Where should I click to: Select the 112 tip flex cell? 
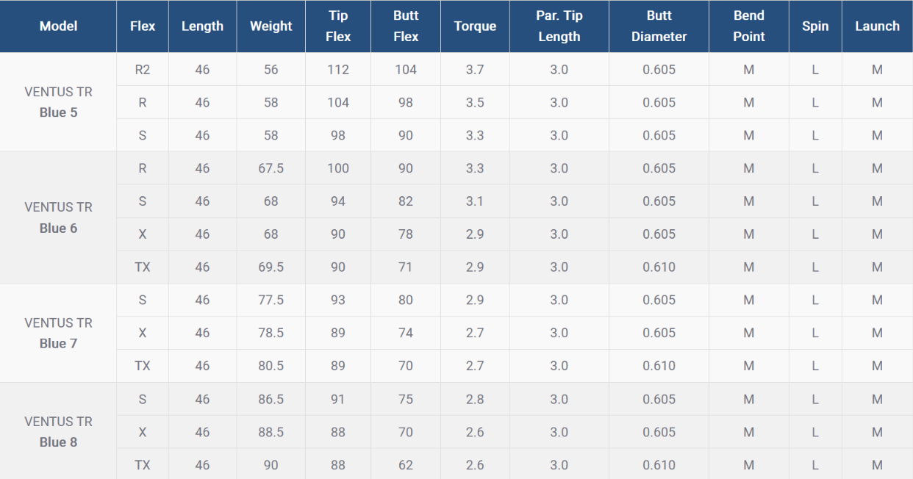[x=338, y=70]
